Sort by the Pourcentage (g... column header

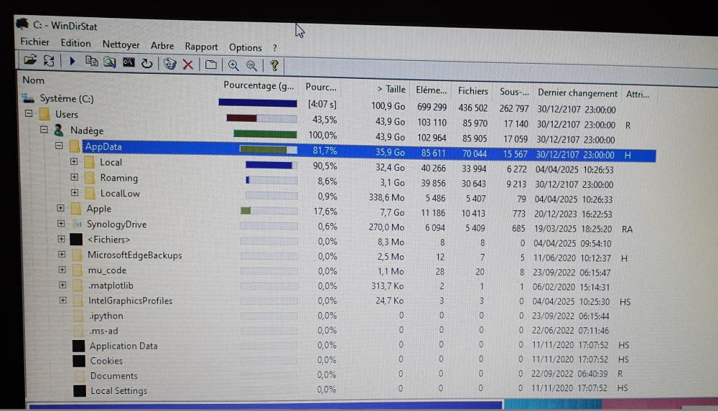coord(258,85)
